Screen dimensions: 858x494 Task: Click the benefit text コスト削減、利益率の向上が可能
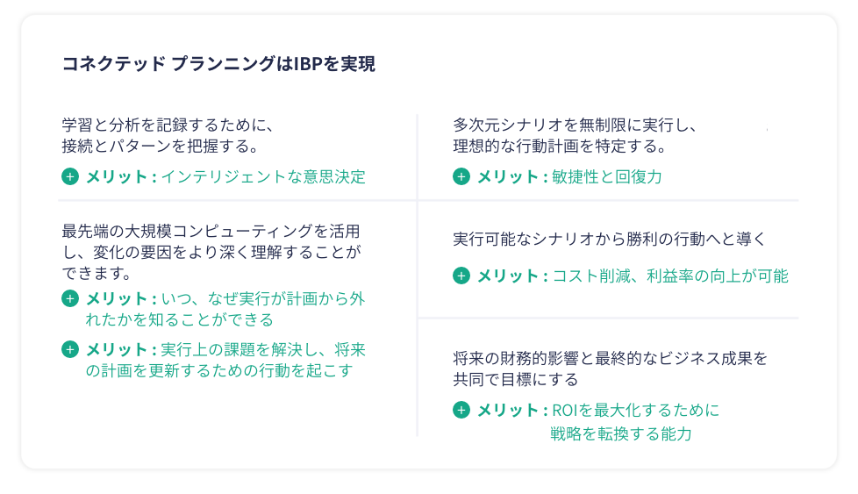(x=670, y=276)
